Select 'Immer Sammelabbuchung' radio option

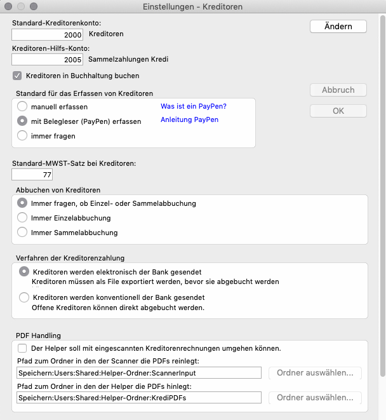pos(23,233)
